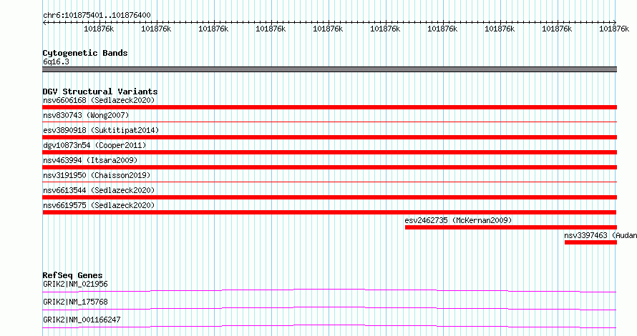Click the nsv6619575 (Sedlazeck2020) label
The width and height of the screenshot is (637, 336).
click(99, 205)
